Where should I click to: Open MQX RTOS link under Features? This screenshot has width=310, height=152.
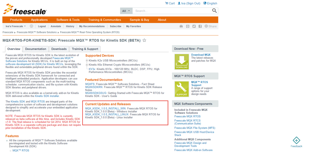pos(21,150)
